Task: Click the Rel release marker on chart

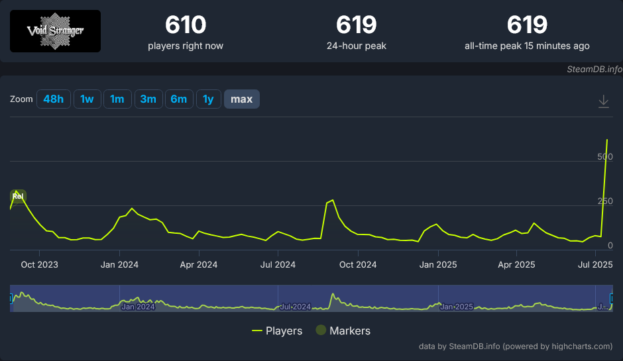Action: click(18, 196)
